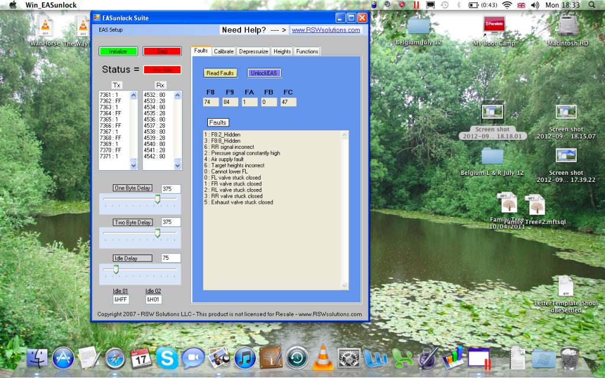Click the volume speaker menu bar icon
The height and width of the screenshot is (378, 605).
535,5
